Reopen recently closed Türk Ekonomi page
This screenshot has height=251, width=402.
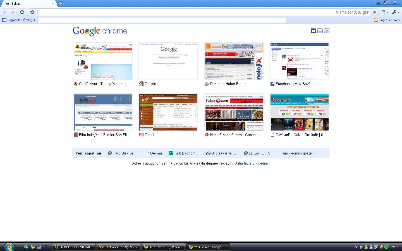coord(185,153)
